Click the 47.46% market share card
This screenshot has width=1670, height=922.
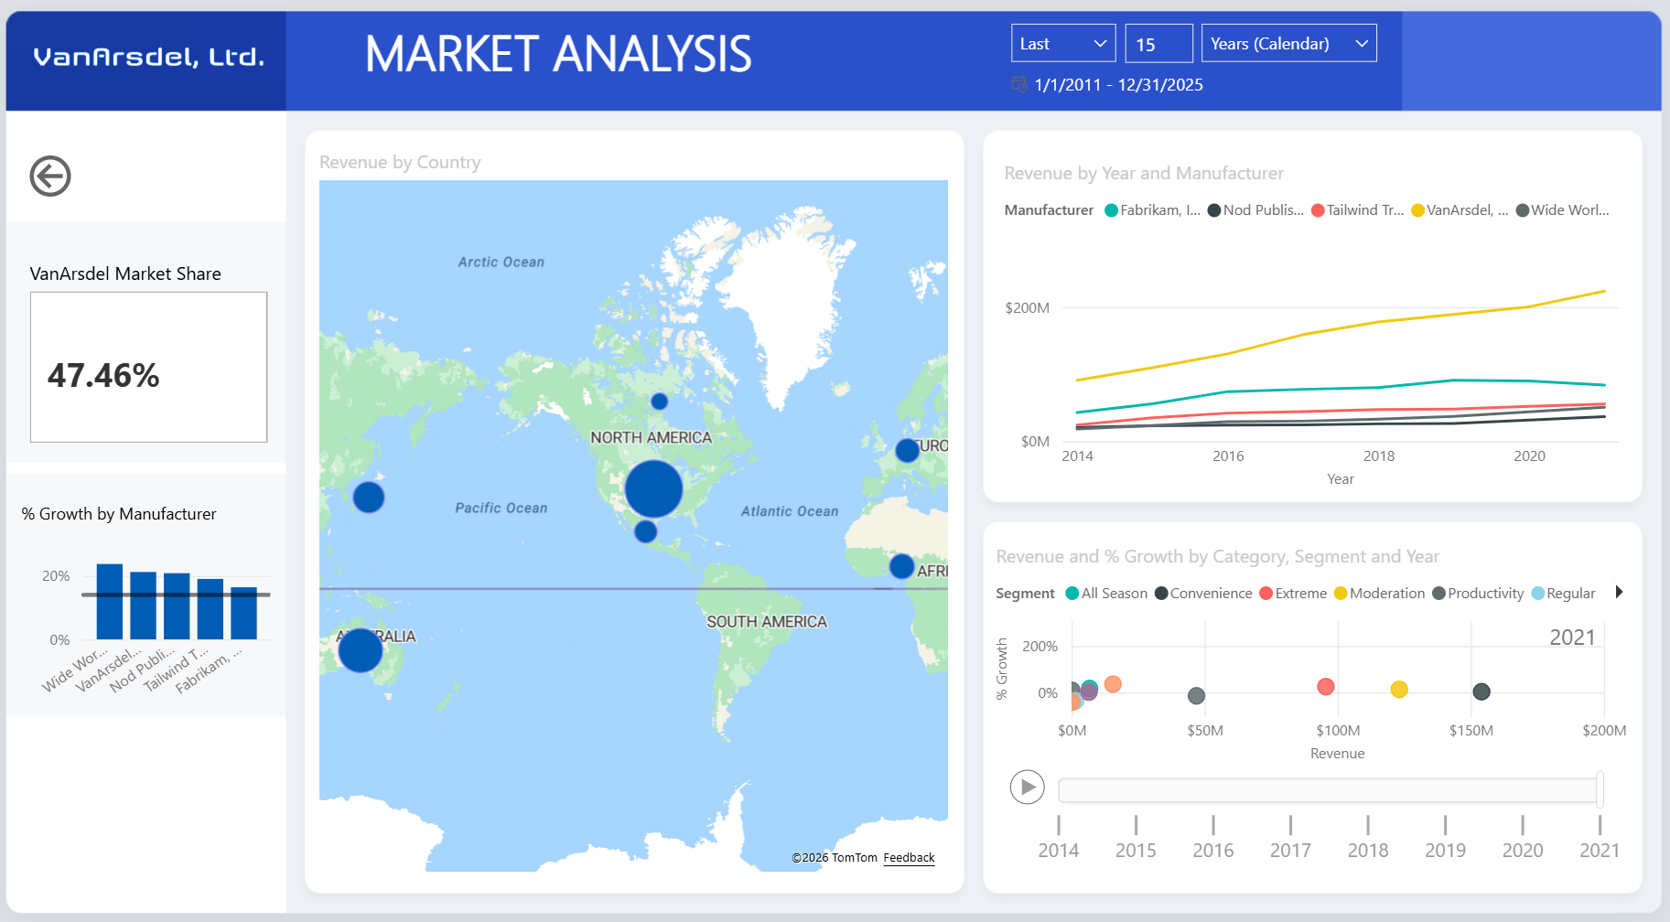pyautogui.click(x=148, y=367)
